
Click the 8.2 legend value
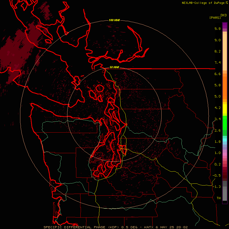pyautogui.click(x=218, y=51)
